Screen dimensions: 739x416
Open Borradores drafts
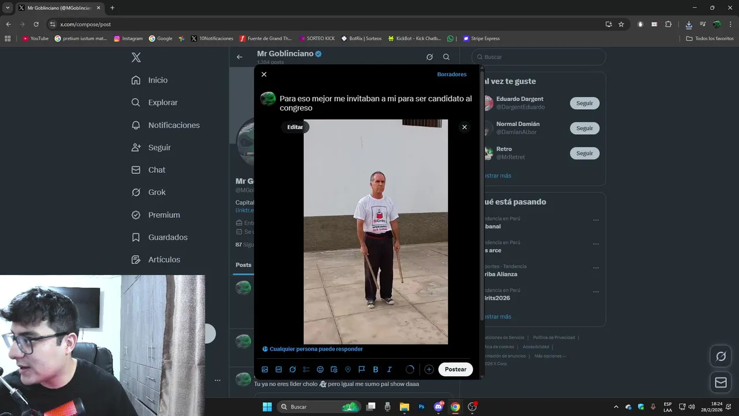coord(451,75)
